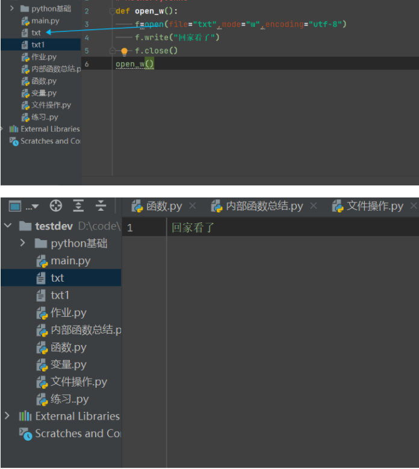Expand python基础 folder in upper tree
Screen dimensions: 419x469
click(11, 8)
